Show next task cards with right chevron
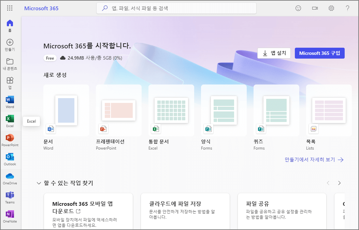The width and height of the screenshot is (359, 230). 339,183
